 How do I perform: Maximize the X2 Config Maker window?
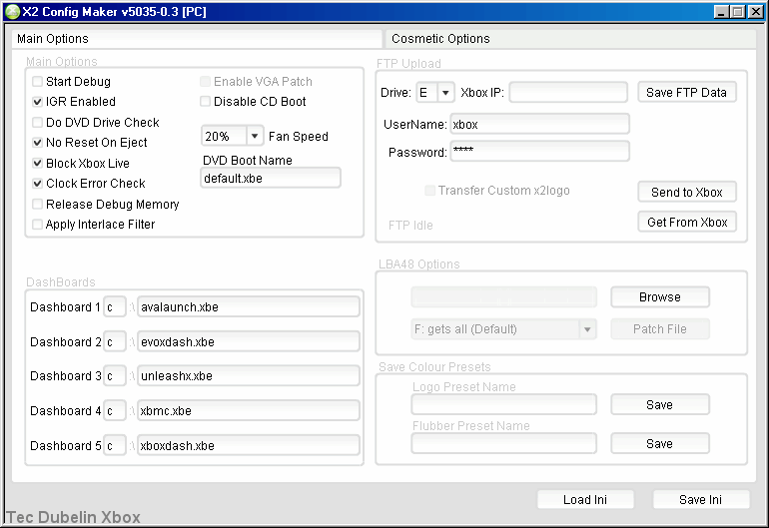(x=737, y=12)
